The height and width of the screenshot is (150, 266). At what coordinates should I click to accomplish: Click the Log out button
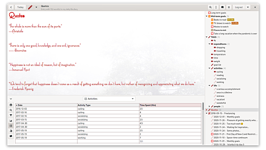(239, 7)
